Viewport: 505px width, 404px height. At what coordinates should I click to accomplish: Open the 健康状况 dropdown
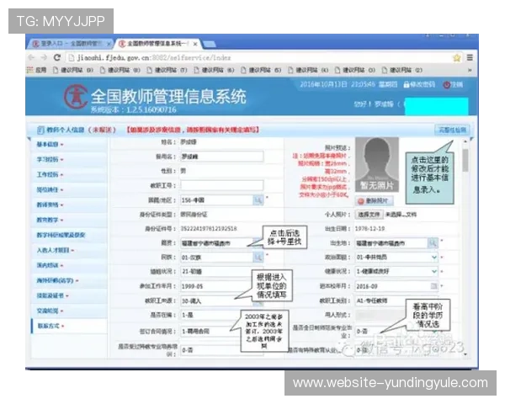[x=396, y=272]
